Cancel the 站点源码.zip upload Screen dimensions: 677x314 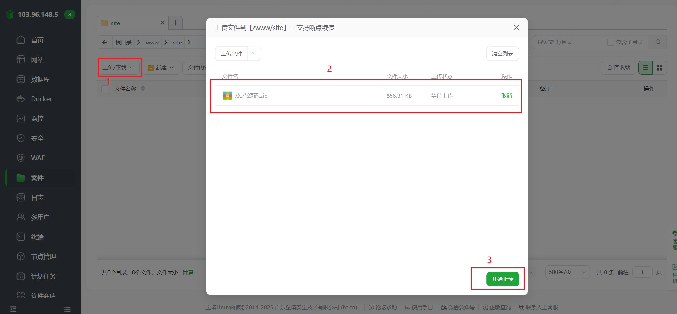click(x=506, y=96)
